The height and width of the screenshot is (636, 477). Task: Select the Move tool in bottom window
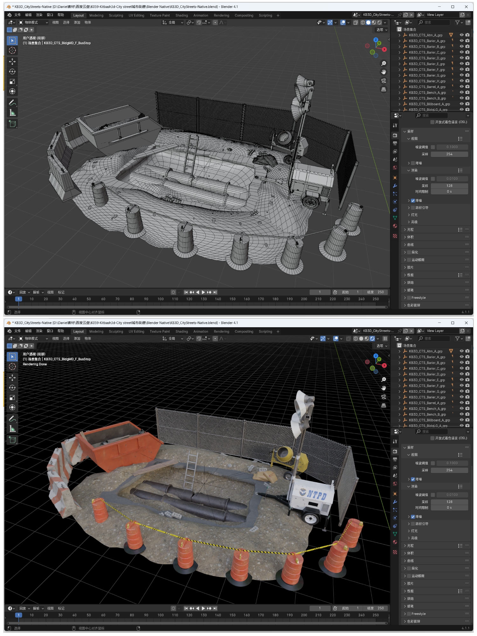(12, 377)
